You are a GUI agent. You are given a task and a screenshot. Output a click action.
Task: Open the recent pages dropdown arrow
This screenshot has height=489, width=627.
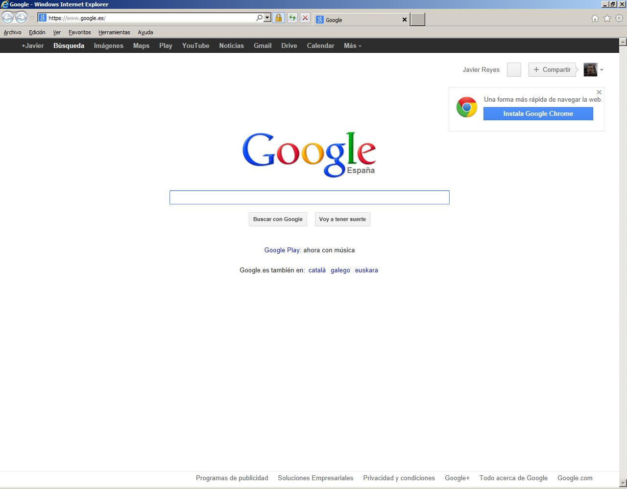tap(32, 18)
